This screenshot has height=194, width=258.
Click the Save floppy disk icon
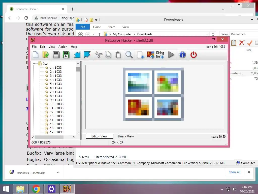tap(56, 55)
